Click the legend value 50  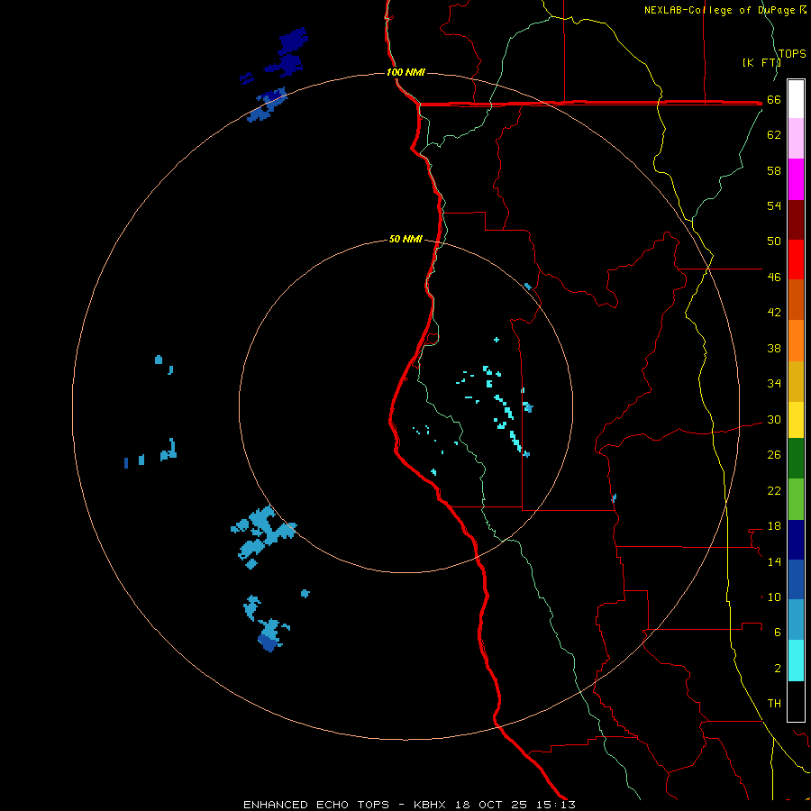coord(774,241)
